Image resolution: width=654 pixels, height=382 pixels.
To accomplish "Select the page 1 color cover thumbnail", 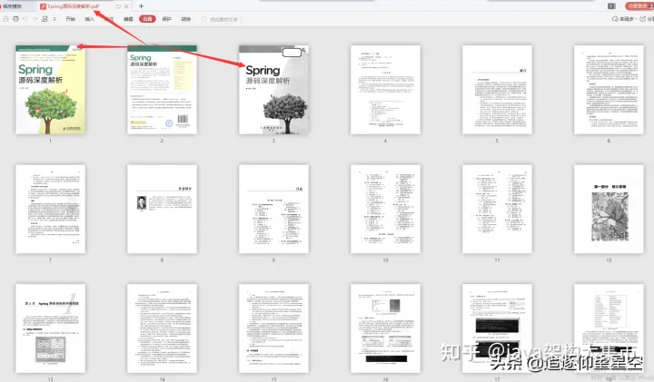I will pos(51,90).
